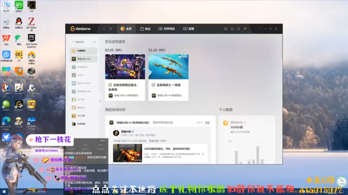Click the orange pin icon in WeGame's title bar
348x195 pixels.
(x=245, y=29)
